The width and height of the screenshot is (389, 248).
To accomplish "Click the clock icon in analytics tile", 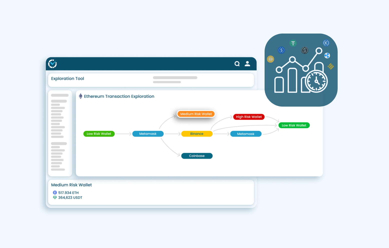I will (316, 81).
